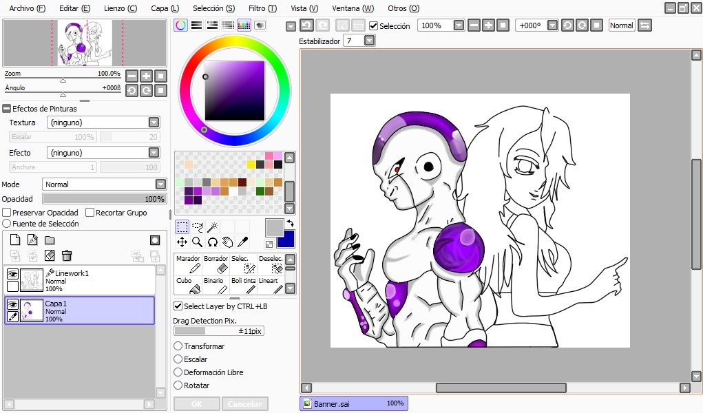Select the rectangular selection tool
Image resolution: width=703 pixels, height=413 pixels.
pyautogui.click(x=182, y=227)
